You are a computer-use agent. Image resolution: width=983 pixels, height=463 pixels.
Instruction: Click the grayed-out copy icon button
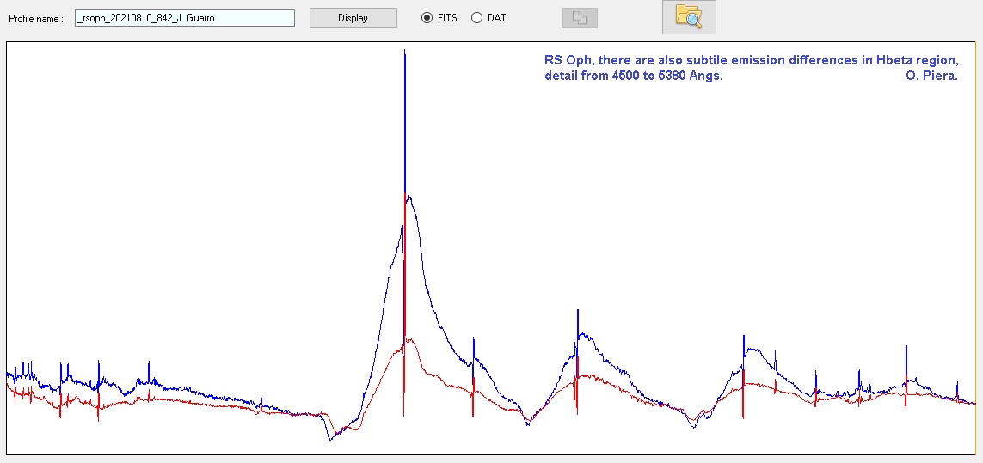[580, 18]
